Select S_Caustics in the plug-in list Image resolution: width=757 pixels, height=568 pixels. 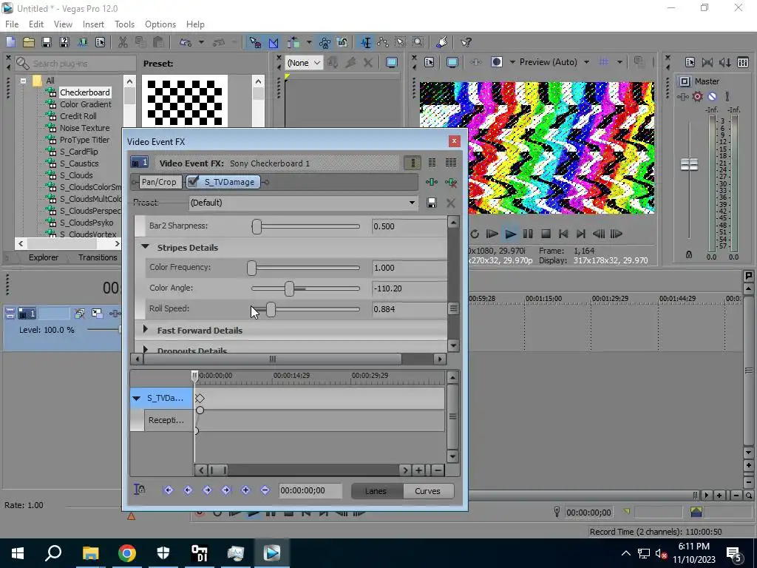point(79,163)
